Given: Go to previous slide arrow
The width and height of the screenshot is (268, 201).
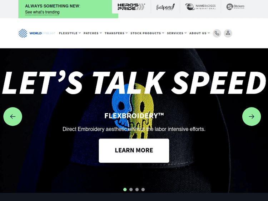Looking at the screenshot, I should pyautogui.click(x=13, y=116).
